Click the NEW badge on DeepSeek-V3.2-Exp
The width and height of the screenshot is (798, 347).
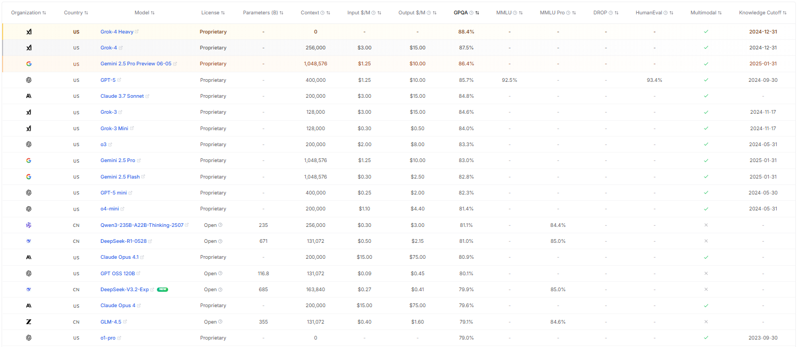162,290
